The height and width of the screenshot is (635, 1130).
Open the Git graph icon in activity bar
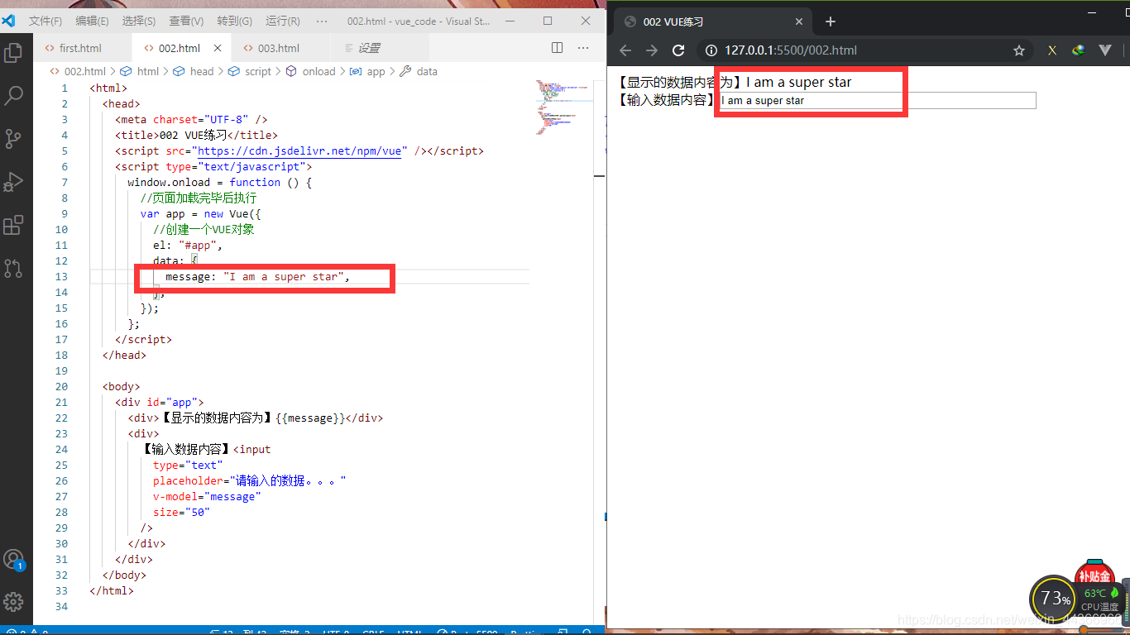coord(13,267)
